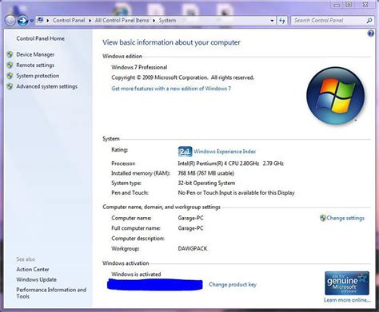The width and height of the screenshot is (379, 312).
Task: Click the 768 MB installed memory value
Action: point(206,173)
